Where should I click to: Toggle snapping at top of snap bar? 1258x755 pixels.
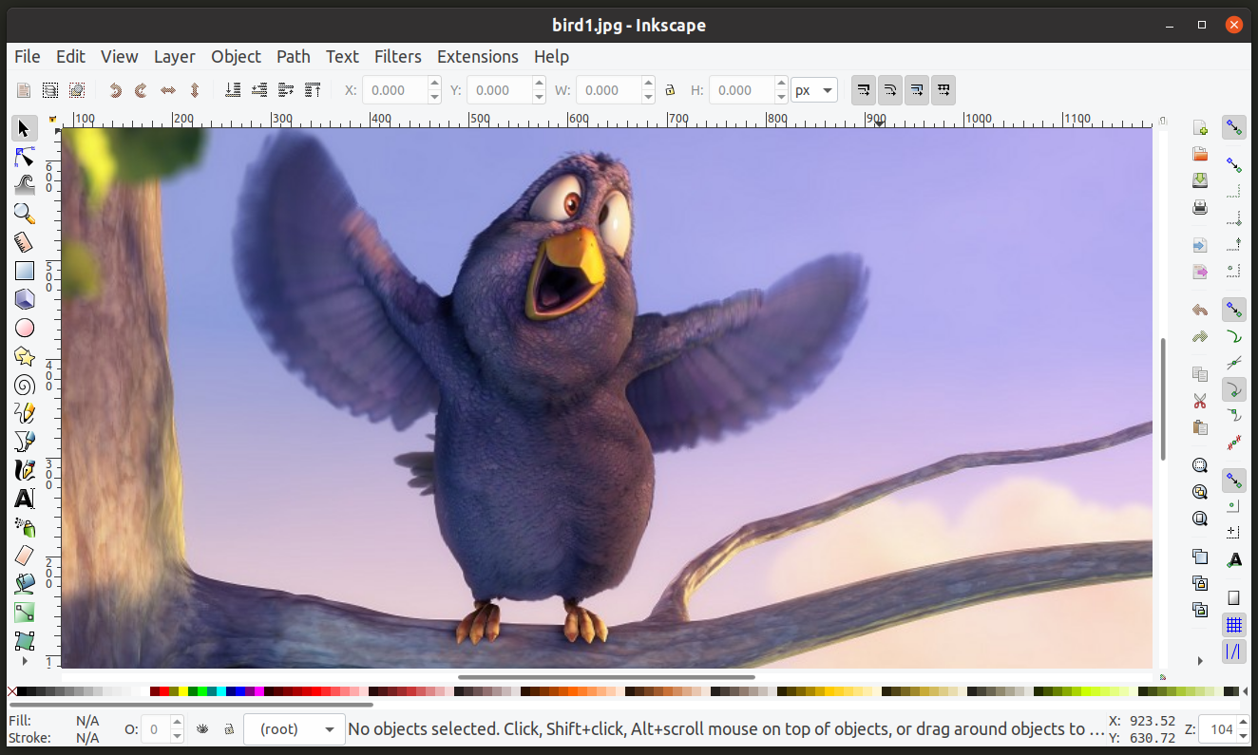pyautogui.click(x=1234, y=128)
